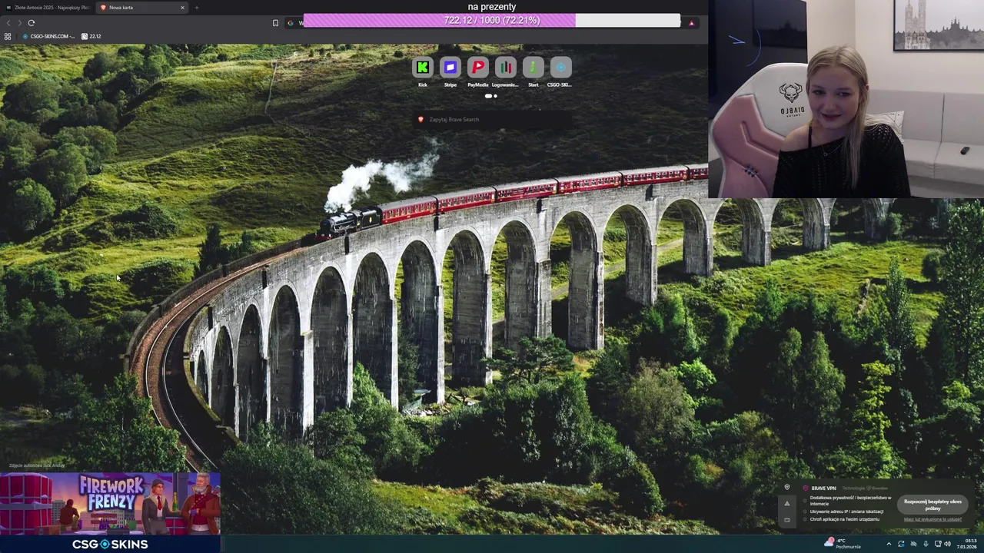Click the microphone tray icon
This screenshot has height=553, width=984.
925,544
